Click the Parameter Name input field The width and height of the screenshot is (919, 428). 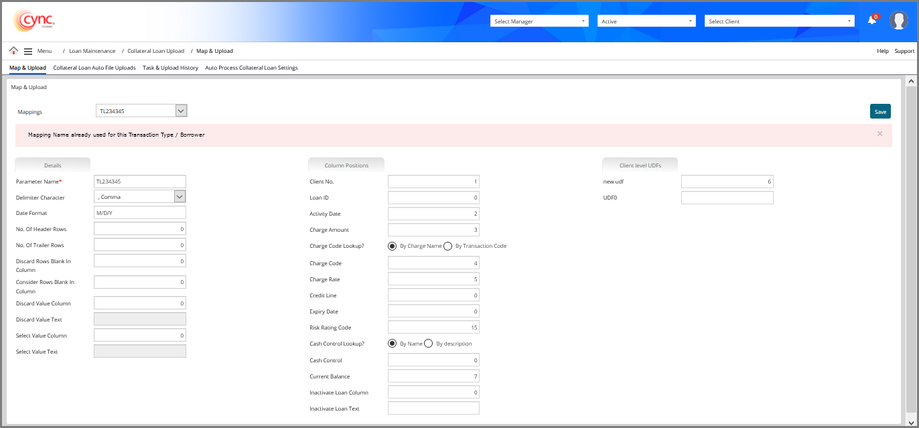(140, 182)
